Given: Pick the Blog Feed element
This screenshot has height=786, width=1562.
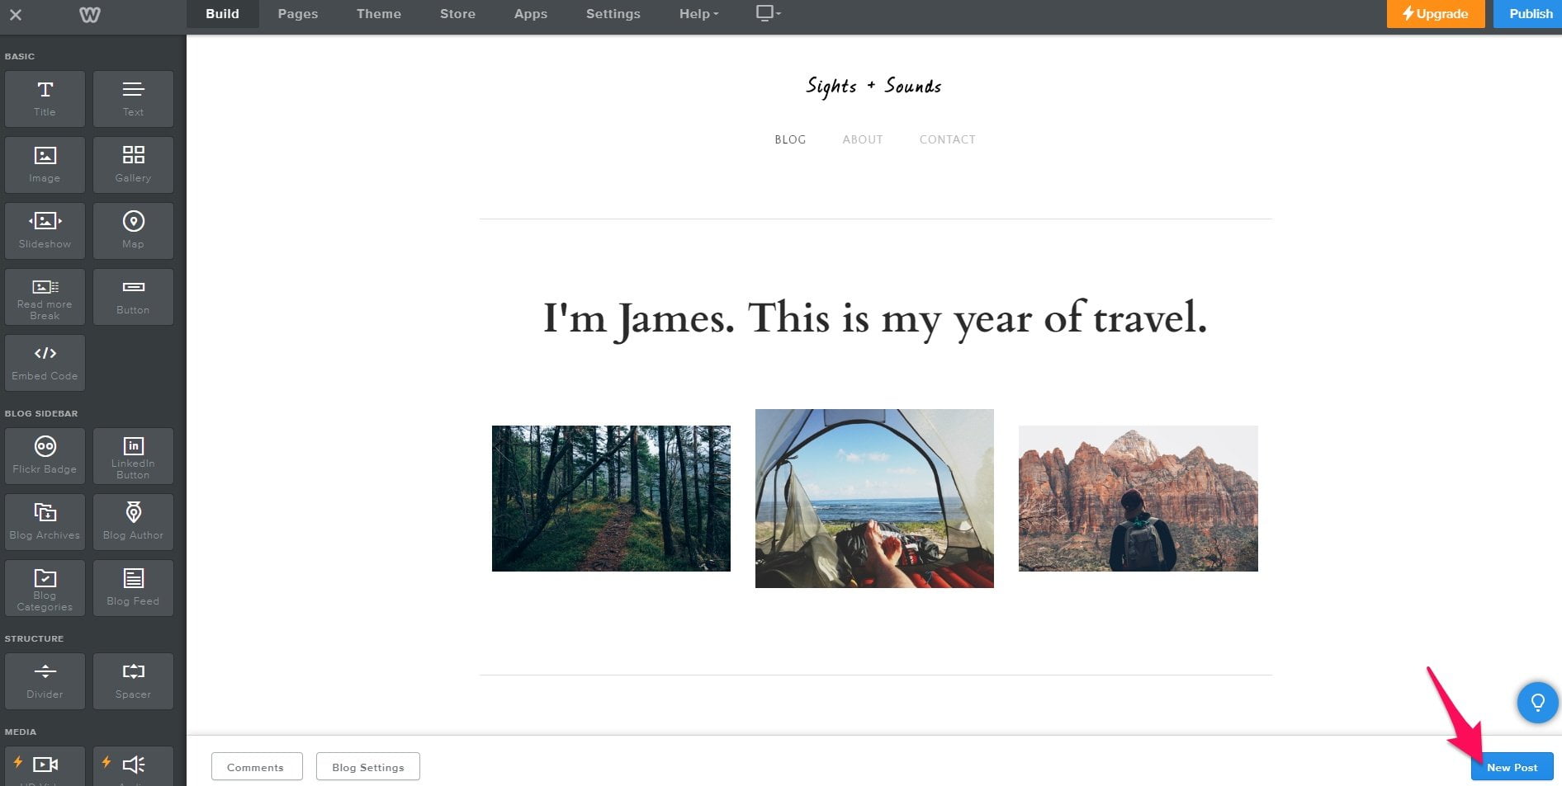Looking at the screenshot, I should tap(133, 588).
